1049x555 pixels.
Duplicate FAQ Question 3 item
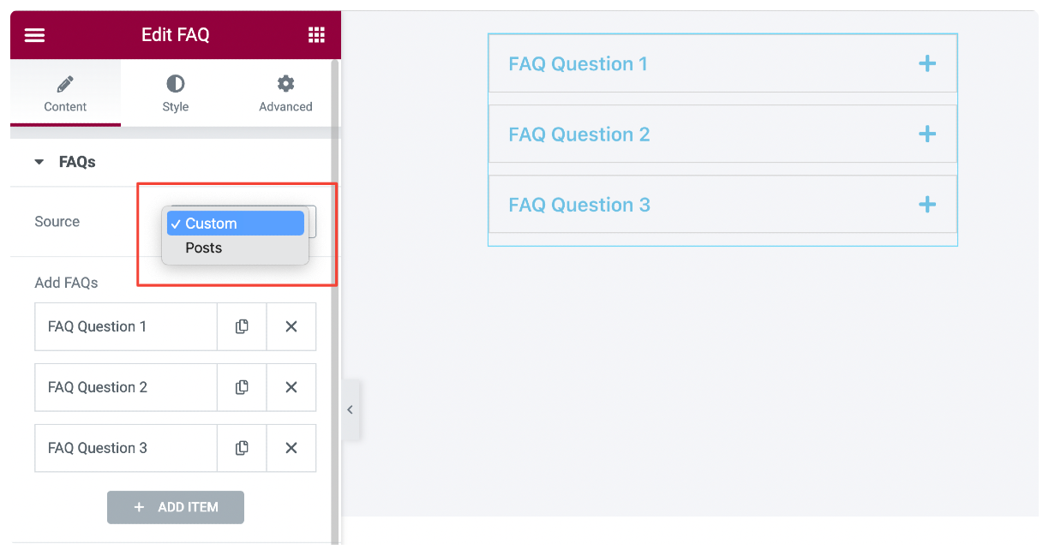point(241,448)
